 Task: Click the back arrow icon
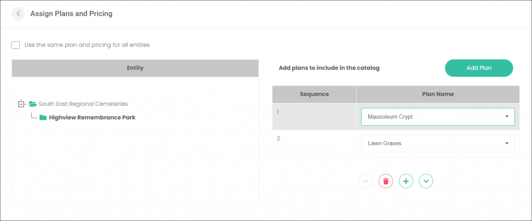tap(18, 14)
